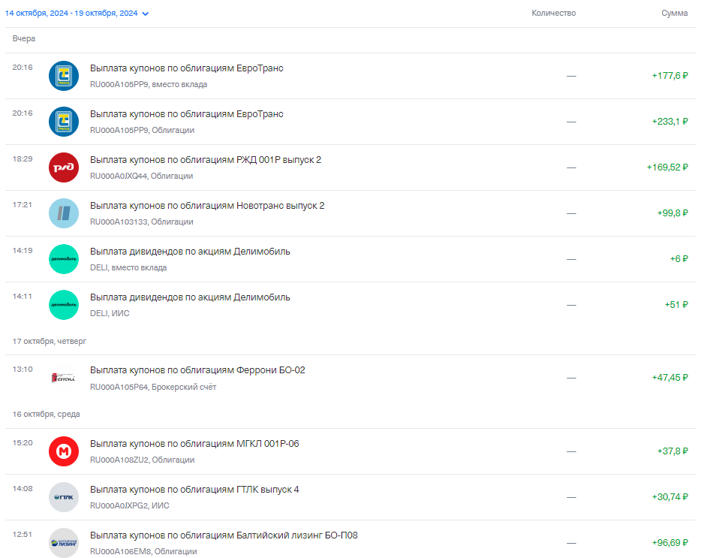The image size is (701, 558).
Task: Open РЖД 001Р выпуск 2 coupon payout
Action: pos(350,167)
